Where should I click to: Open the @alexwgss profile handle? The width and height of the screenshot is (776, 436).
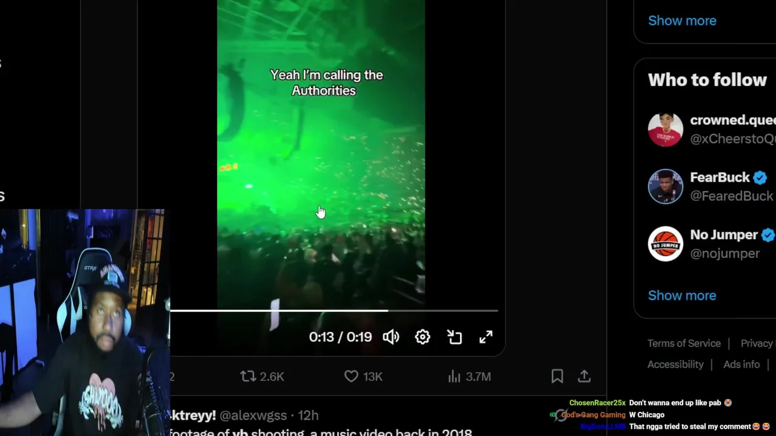[253, 415]
